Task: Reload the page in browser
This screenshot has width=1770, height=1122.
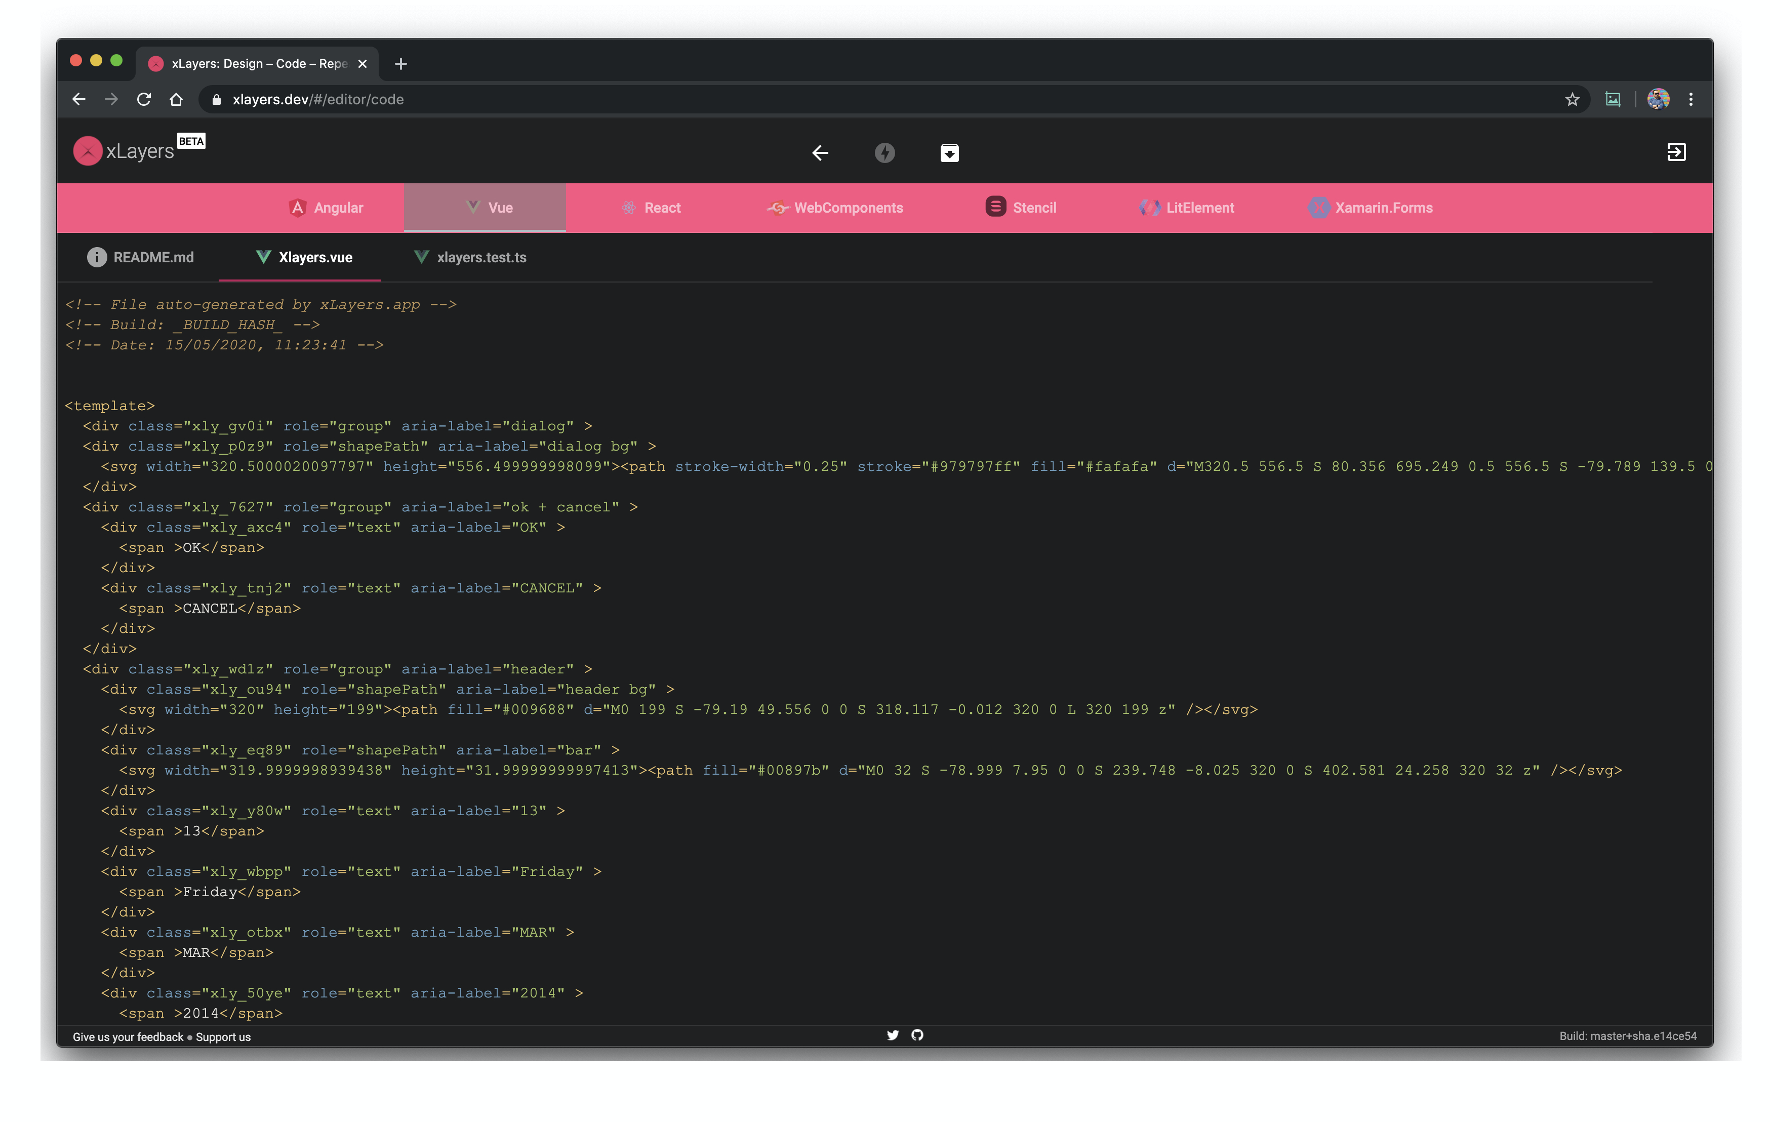Action: pyautogui.click(x=144, y=99)
